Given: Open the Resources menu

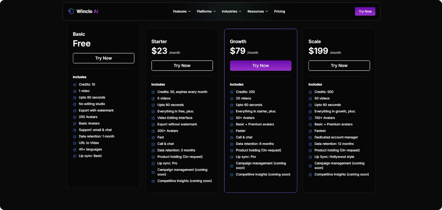Looking at the screenshot, I should click(258, 11).
